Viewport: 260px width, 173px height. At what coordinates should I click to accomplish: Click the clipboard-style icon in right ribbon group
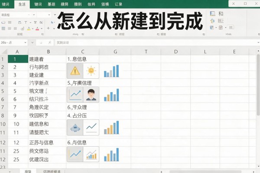pos(221,27)
